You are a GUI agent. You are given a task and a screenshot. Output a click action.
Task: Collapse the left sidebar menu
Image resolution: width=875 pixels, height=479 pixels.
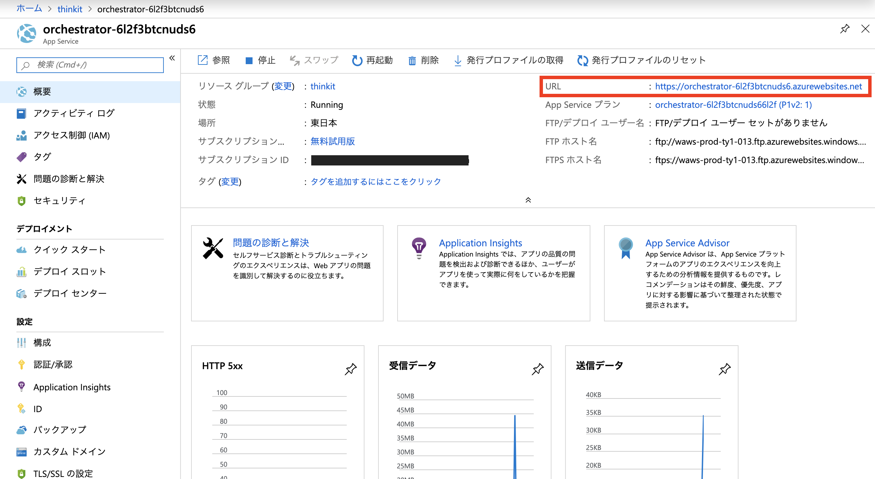coord(172,58)
